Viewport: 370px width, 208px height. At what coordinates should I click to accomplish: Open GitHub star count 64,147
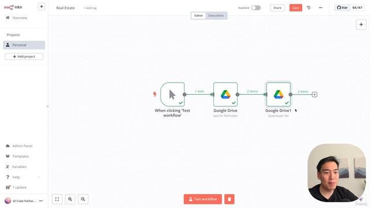(x=357, y=8)
